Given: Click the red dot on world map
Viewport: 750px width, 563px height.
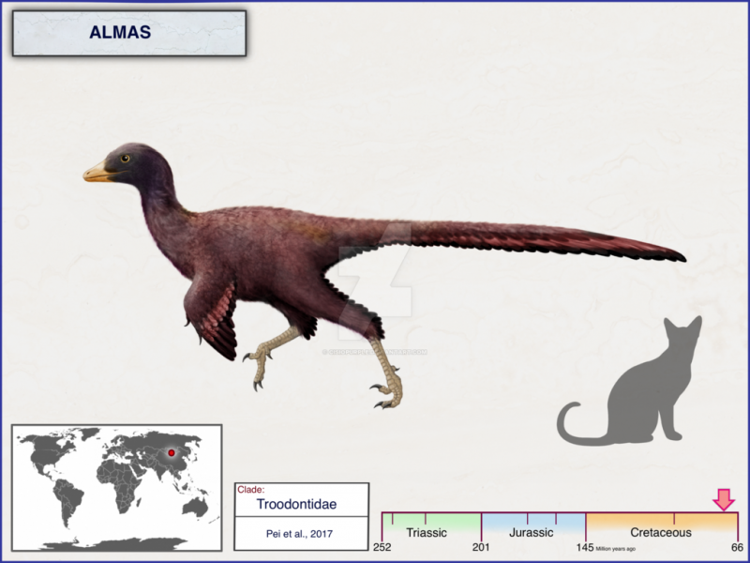Looking at the screenshot, I should (172, 452).
